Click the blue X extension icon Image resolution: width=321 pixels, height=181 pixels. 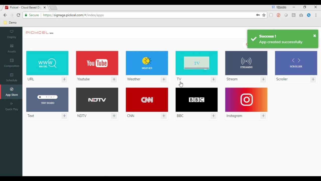click(309, 15)
